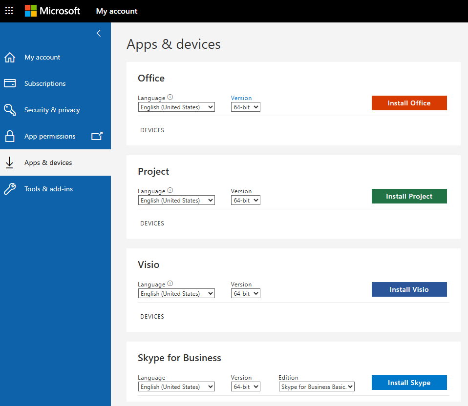Open Security & privacy in the sidebar
This screenshot has width=468, height=406.
55,110
